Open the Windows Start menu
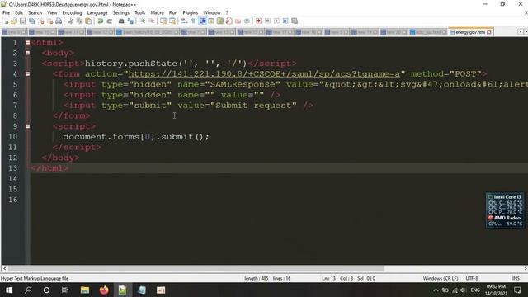 tap(9, 290)
